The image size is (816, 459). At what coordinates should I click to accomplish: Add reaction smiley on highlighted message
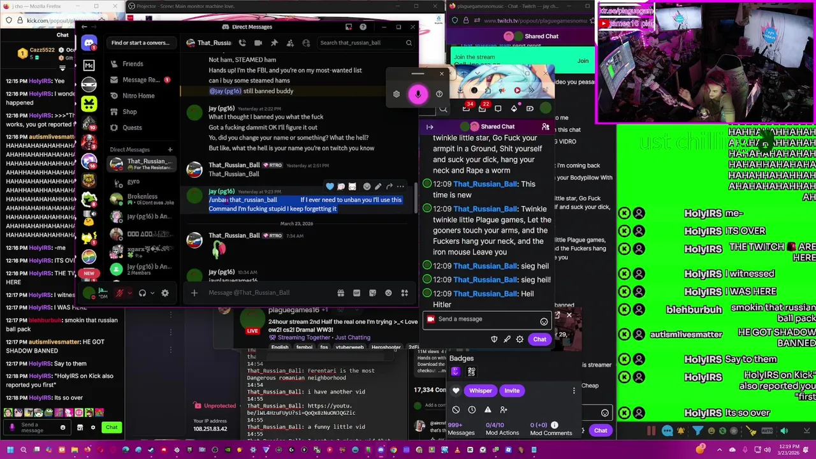[x=367, y=187]
